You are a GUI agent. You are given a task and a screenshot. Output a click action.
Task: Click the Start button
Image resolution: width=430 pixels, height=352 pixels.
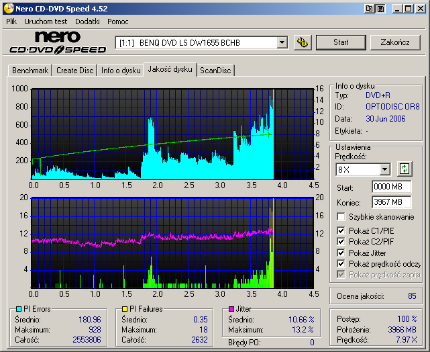click(x=341, y=42)
